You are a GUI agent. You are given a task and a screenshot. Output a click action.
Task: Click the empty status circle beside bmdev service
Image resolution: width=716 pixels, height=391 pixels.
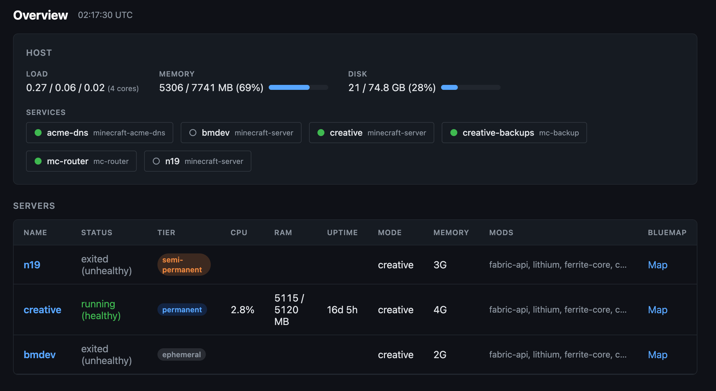coord(193,133)
